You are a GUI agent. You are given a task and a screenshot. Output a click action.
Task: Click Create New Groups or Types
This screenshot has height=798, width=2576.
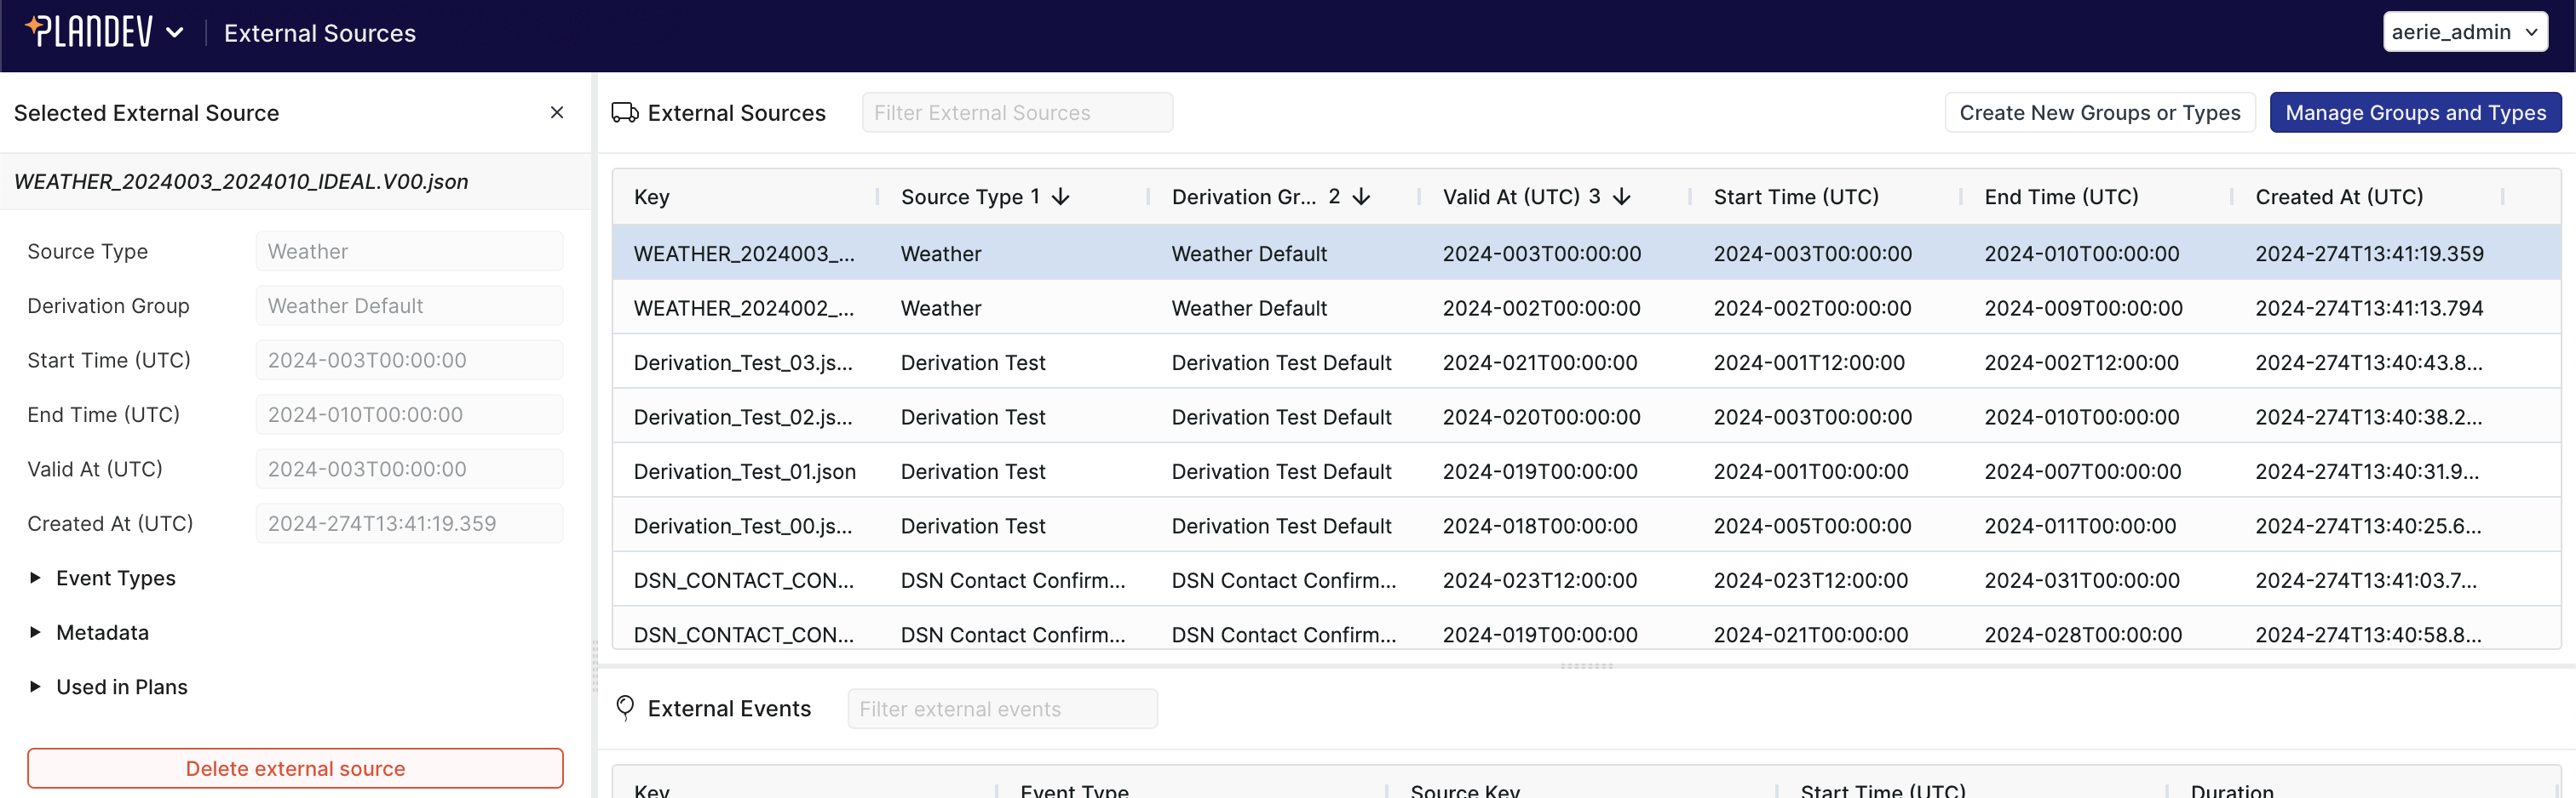(2099, 113)
